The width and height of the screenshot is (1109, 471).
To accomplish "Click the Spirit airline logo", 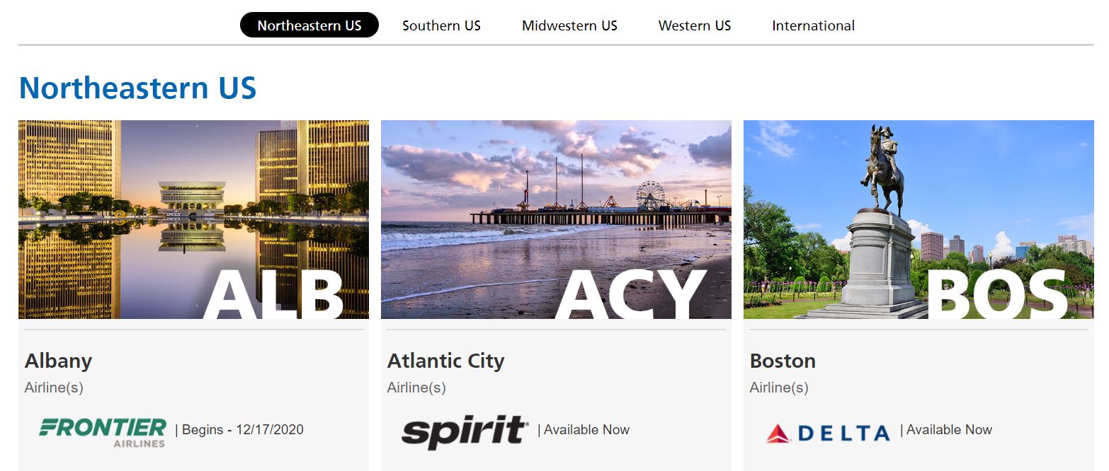I will pyautogui.click(x=465, y=431).
